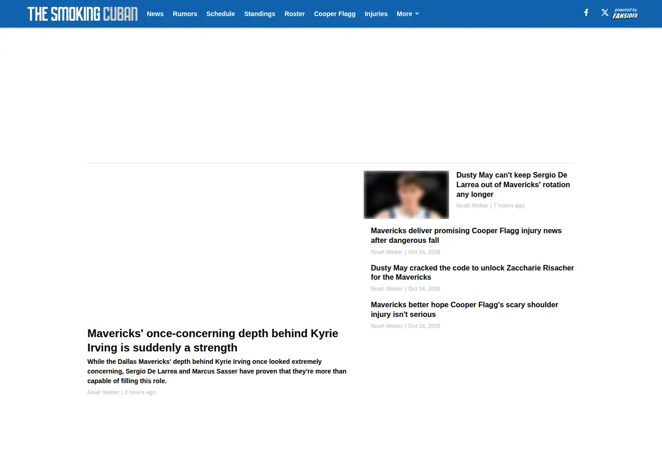Click the Kyrie Irving article summary text
Image resolution: width=662 pixels, height=460 pixels.
[x=217, y=371]
